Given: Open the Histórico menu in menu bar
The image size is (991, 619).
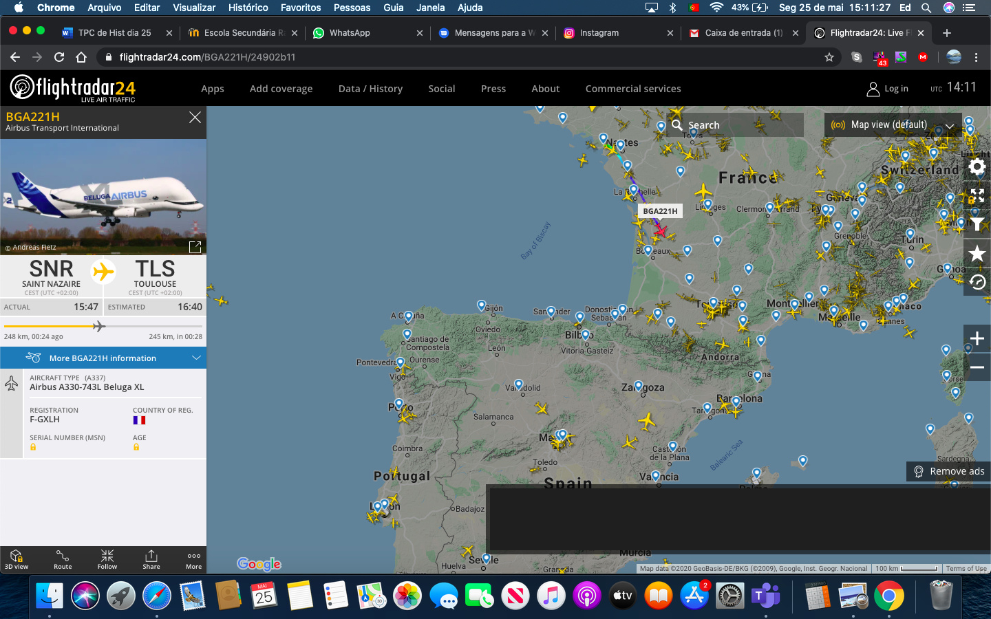Looking at the screenshot, I should [248, 8].
